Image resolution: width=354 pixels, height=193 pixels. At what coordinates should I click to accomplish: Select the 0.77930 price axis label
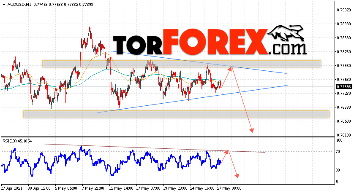pyautogui.click(x=344, y=66)
